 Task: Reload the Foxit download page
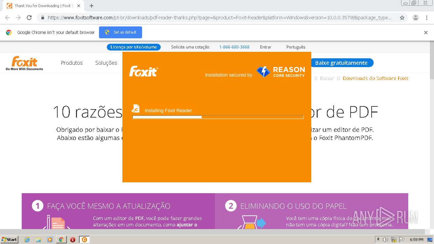[29, 18]
